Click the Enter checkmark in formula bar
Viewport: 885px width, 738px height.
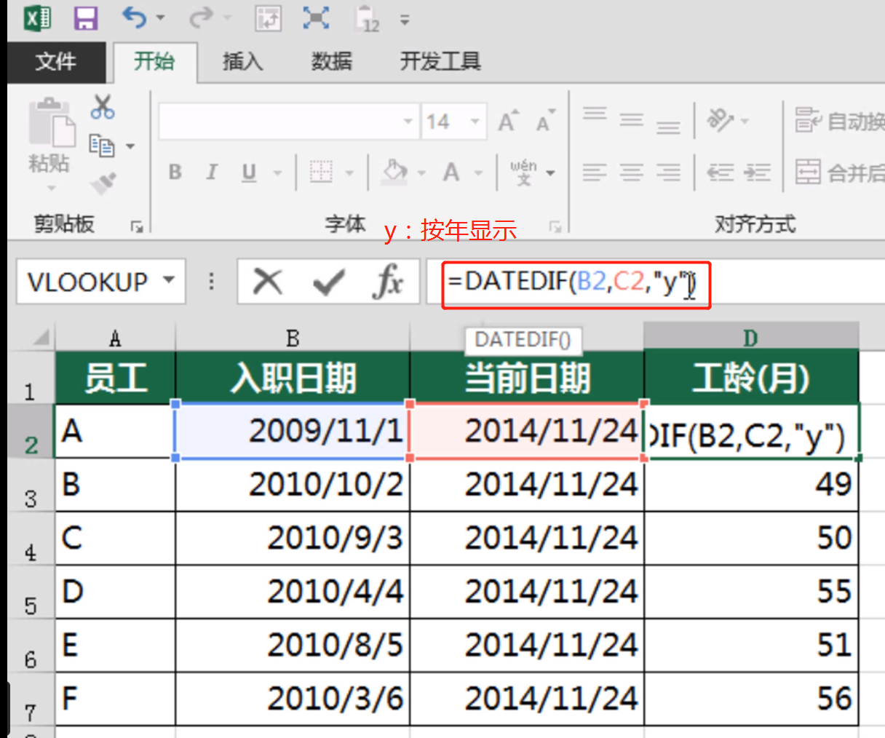(328, 281)
